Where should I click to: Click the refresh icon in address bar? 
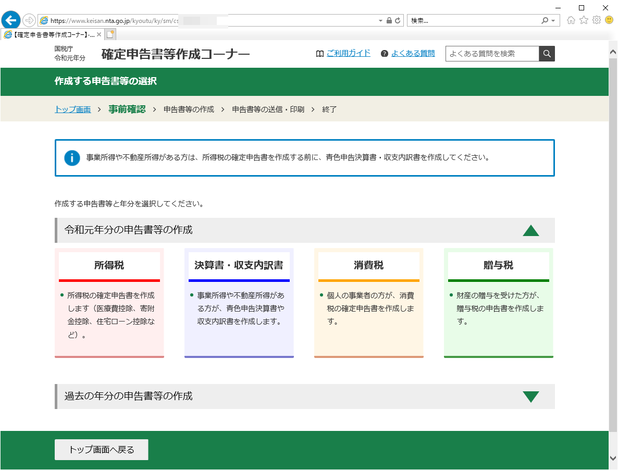pyautogui.click(x=398, y=20)
